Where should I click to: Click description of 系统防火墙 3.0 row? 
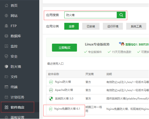pyautogui.click(x=127, y=99)
